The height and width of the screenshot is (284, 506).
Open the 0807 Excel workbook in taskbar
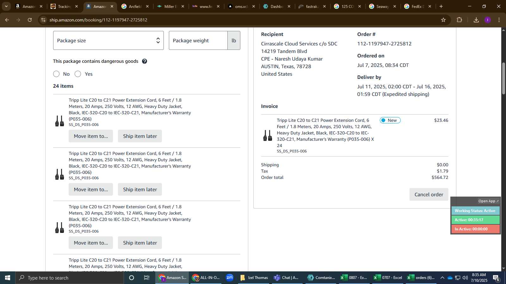[x=354, y=278]
